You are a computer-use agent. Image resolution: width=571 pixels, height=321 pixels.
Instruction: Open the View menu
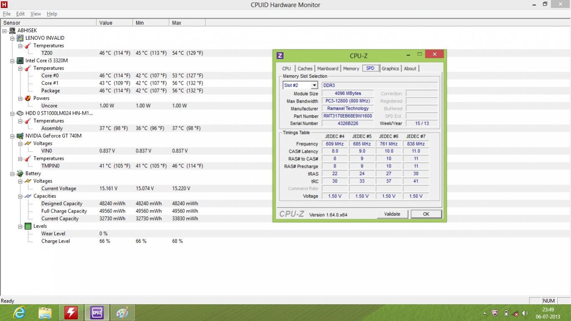click(36, 14)
